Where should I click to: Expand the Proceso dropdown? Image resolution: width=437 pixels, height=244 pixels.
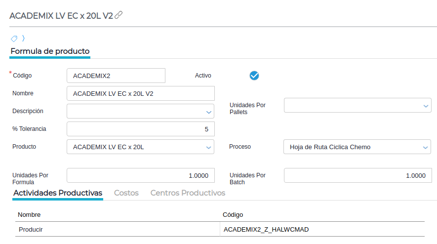click(426, 147)
